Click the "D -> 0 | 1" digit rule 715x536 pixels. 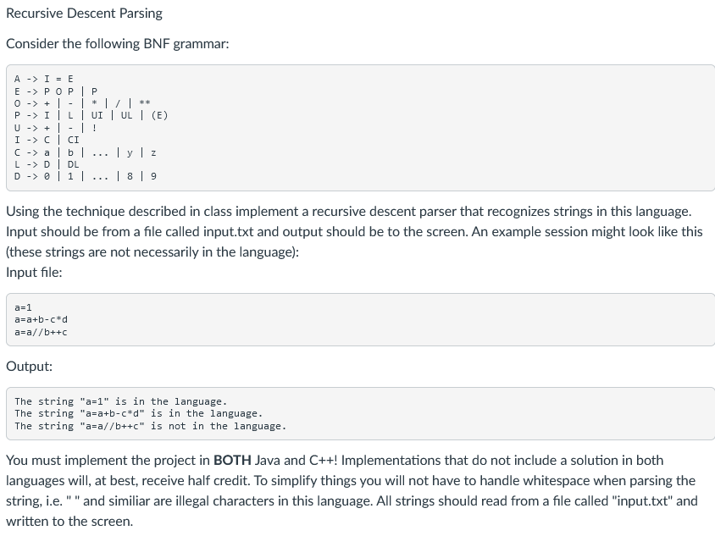pyautogui.click(x=86, y=176)
